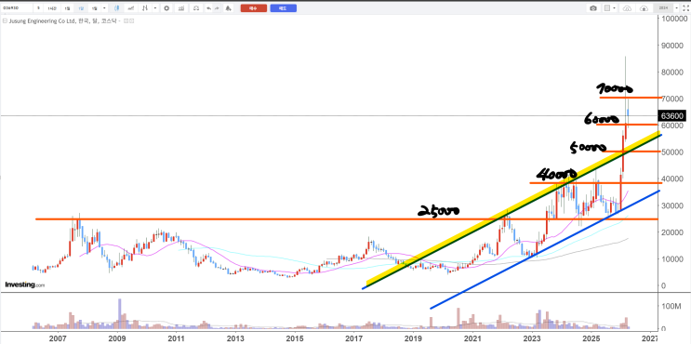This screenshot has height=344, width=691.
Task: Take a chart snapshot with camera icon
Action: pos(593,8)
